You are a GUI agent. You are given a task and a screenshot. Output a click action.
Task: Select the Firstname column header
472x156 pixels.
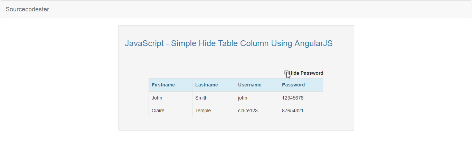171,85
